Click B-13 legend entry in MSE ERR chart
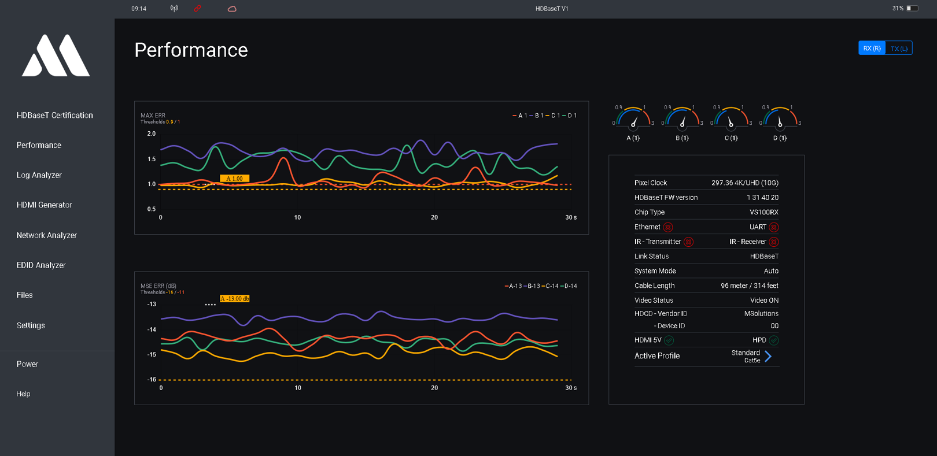Image resolution: width=937 pixels, height=456 pixels. (x=532, y=286)
